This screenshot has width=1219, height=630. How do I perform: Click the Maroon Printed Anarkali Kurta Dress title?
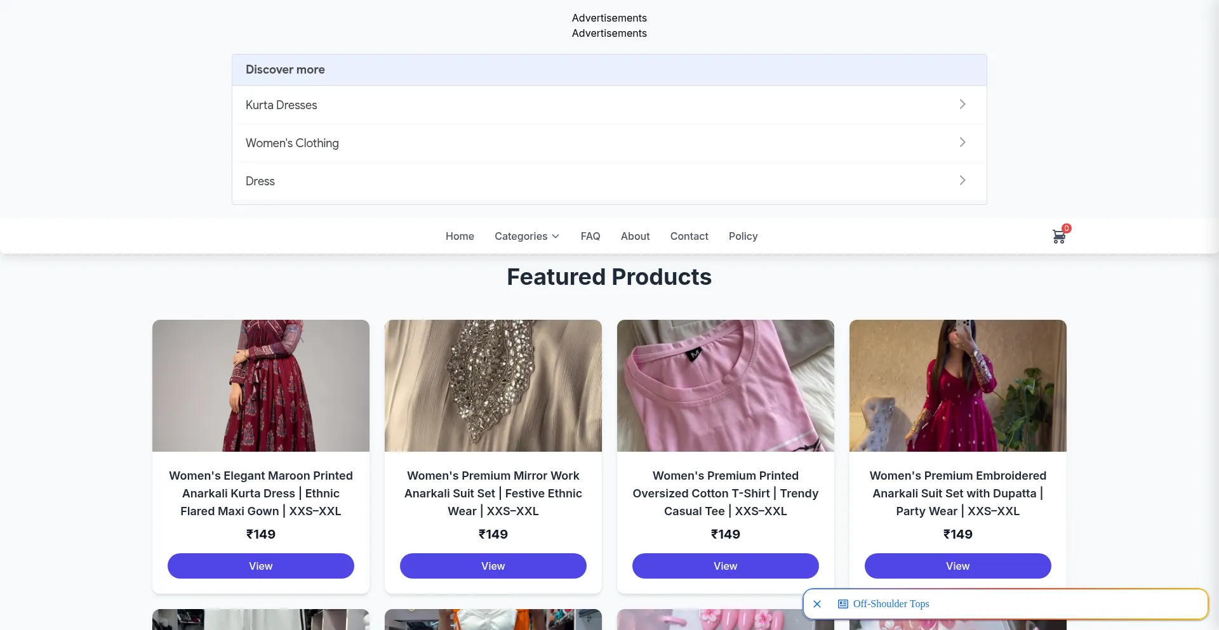point(261,493)
